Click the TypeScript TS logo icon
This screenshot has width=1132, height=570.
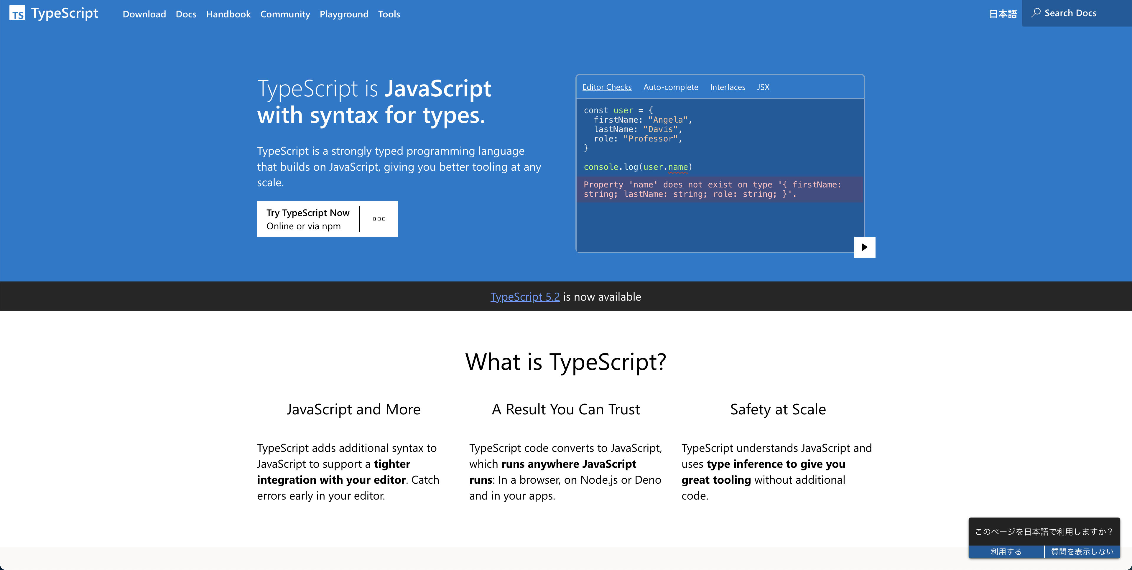pyautogui.click(x=17, y=13)
